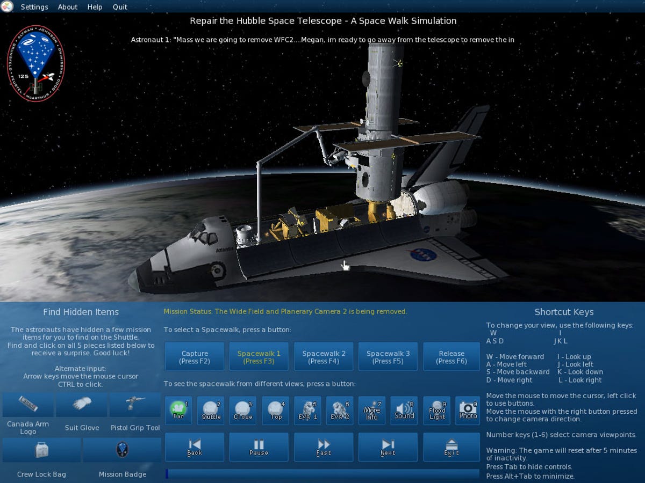
Task: Switch to the EVA 1 astronaut view
Action: tap(307, 411)
